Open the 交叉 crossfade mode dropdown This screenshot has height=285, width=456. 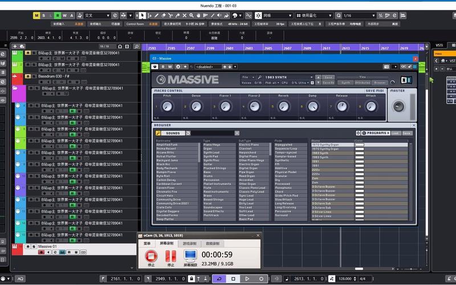point(97,15)
